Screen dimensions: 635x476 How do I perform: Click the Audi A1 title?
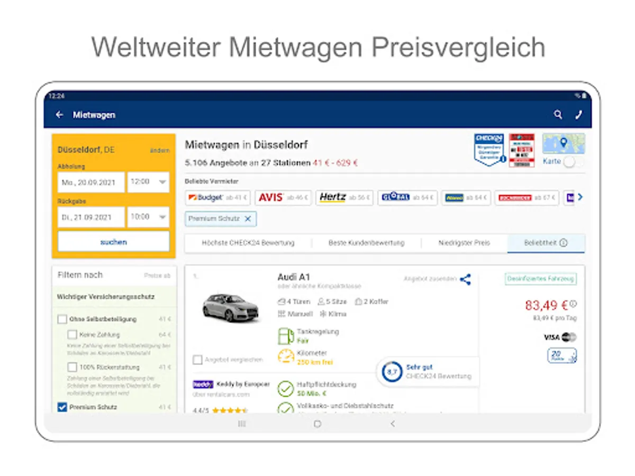point(294,277)
